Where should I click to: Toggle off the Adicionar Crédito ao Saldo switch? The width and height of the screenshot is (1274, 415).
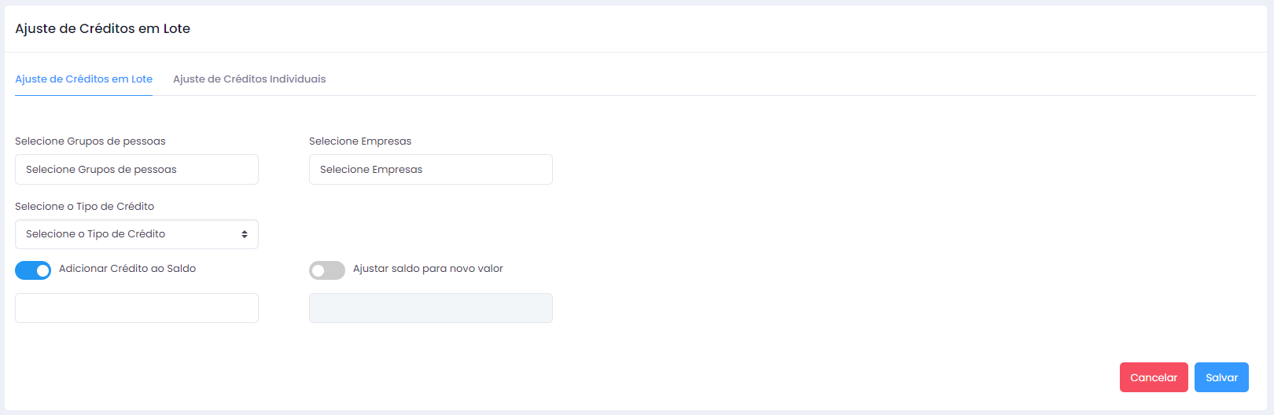click(x=33, y=270)
